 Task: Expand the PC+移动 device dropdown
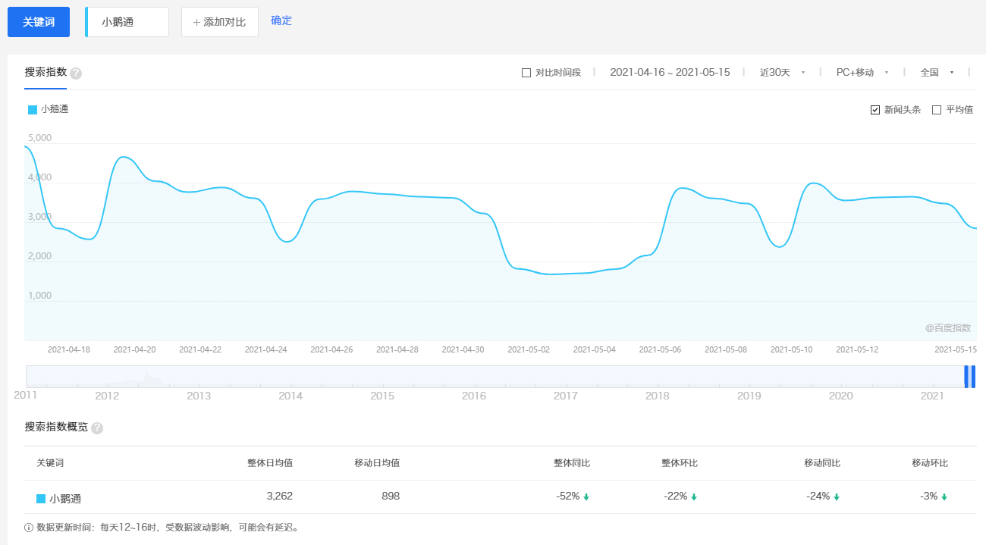click(862, 73)
